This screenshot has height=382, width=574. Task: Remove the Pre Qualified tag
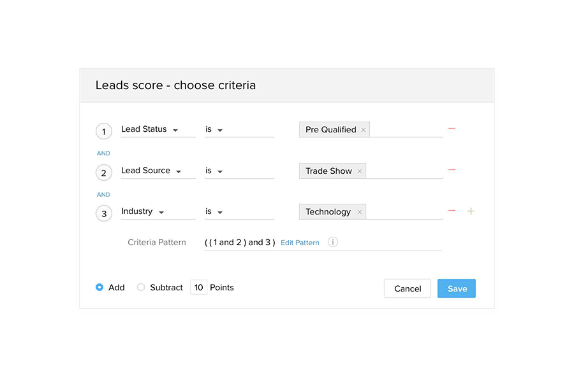(x=364, y=130)
